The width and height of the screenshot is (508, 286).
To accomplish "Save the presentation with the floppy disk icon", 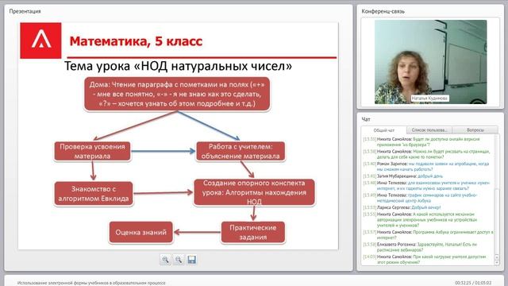I will 192,260.
